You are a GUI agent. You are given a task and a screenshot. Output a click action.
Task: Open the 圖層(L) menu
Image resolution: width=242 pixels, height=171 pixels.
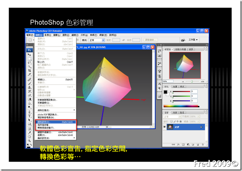pos(57,35)
